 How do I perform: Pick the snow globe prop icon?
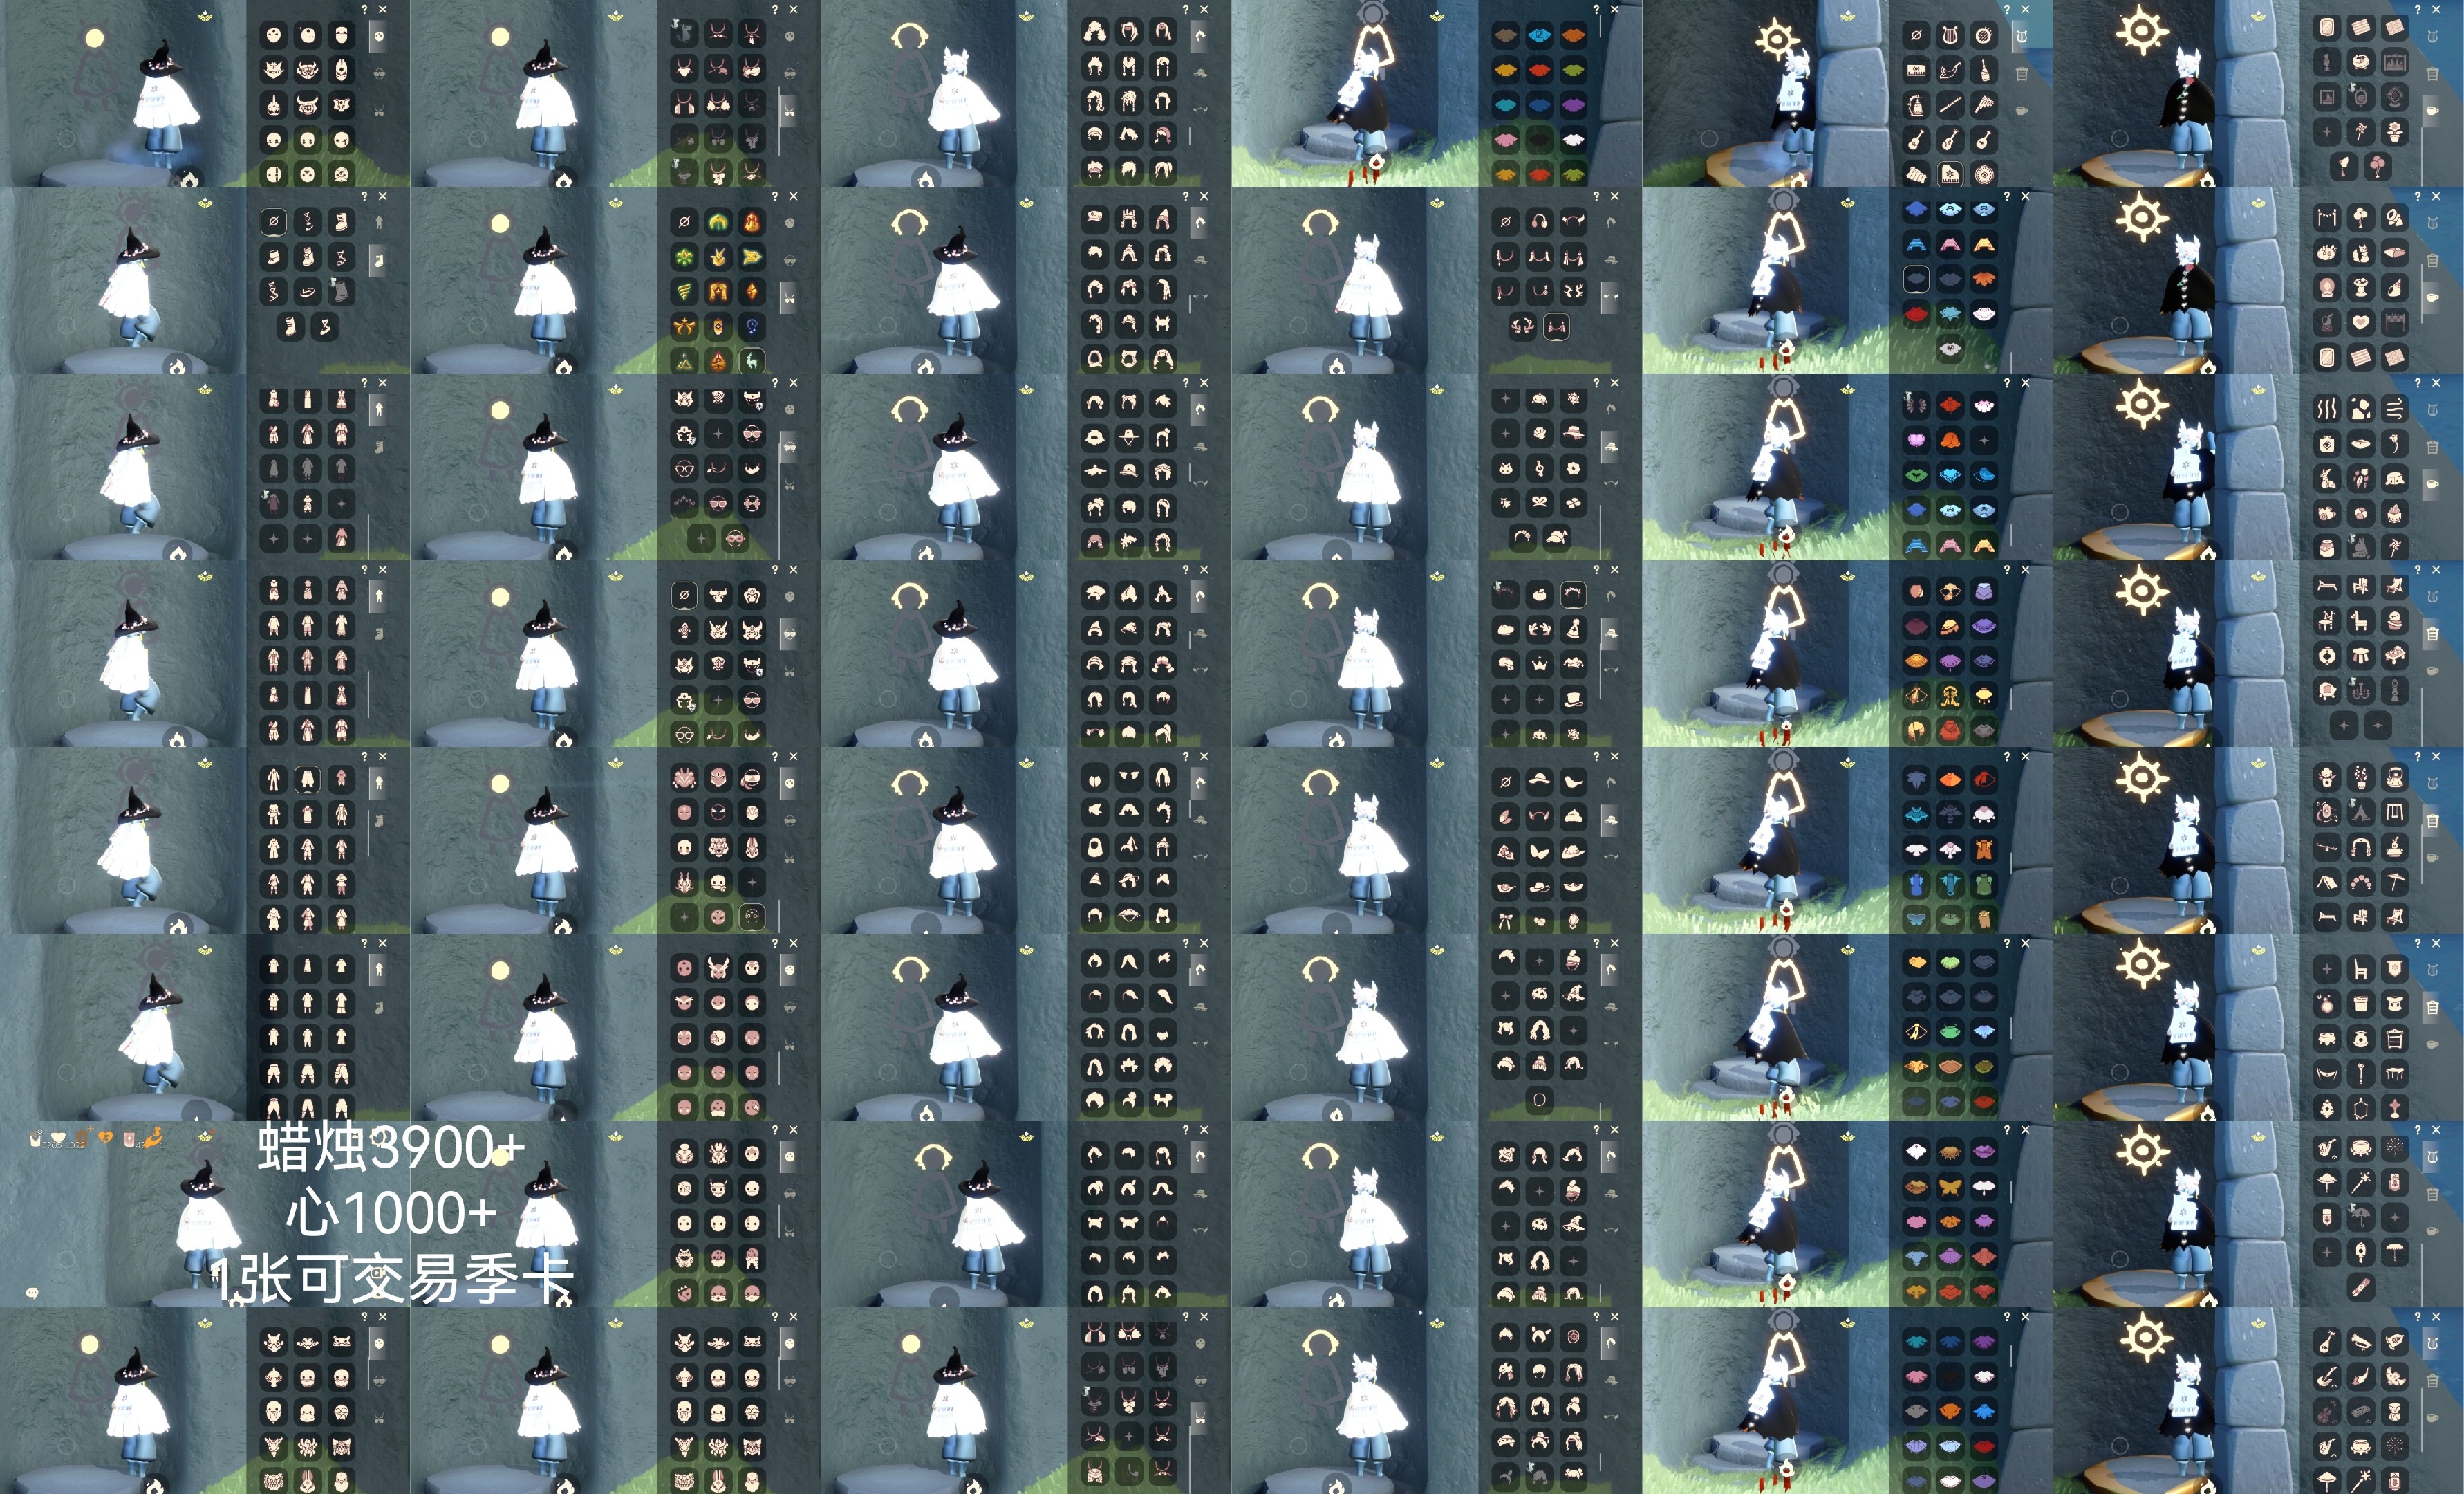(x=2327, y=288)
